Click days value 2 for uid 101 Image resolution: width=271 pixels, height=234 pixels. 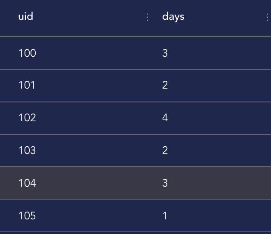(x=165, y=85)
